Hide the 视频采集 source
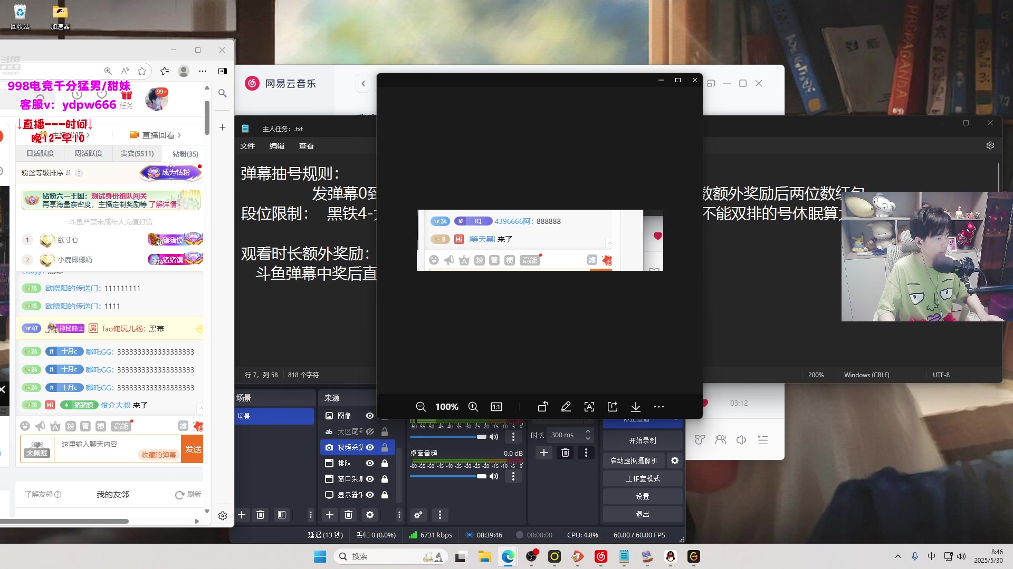This screenshot has width=1013, height=569. [x=370, y=447]
